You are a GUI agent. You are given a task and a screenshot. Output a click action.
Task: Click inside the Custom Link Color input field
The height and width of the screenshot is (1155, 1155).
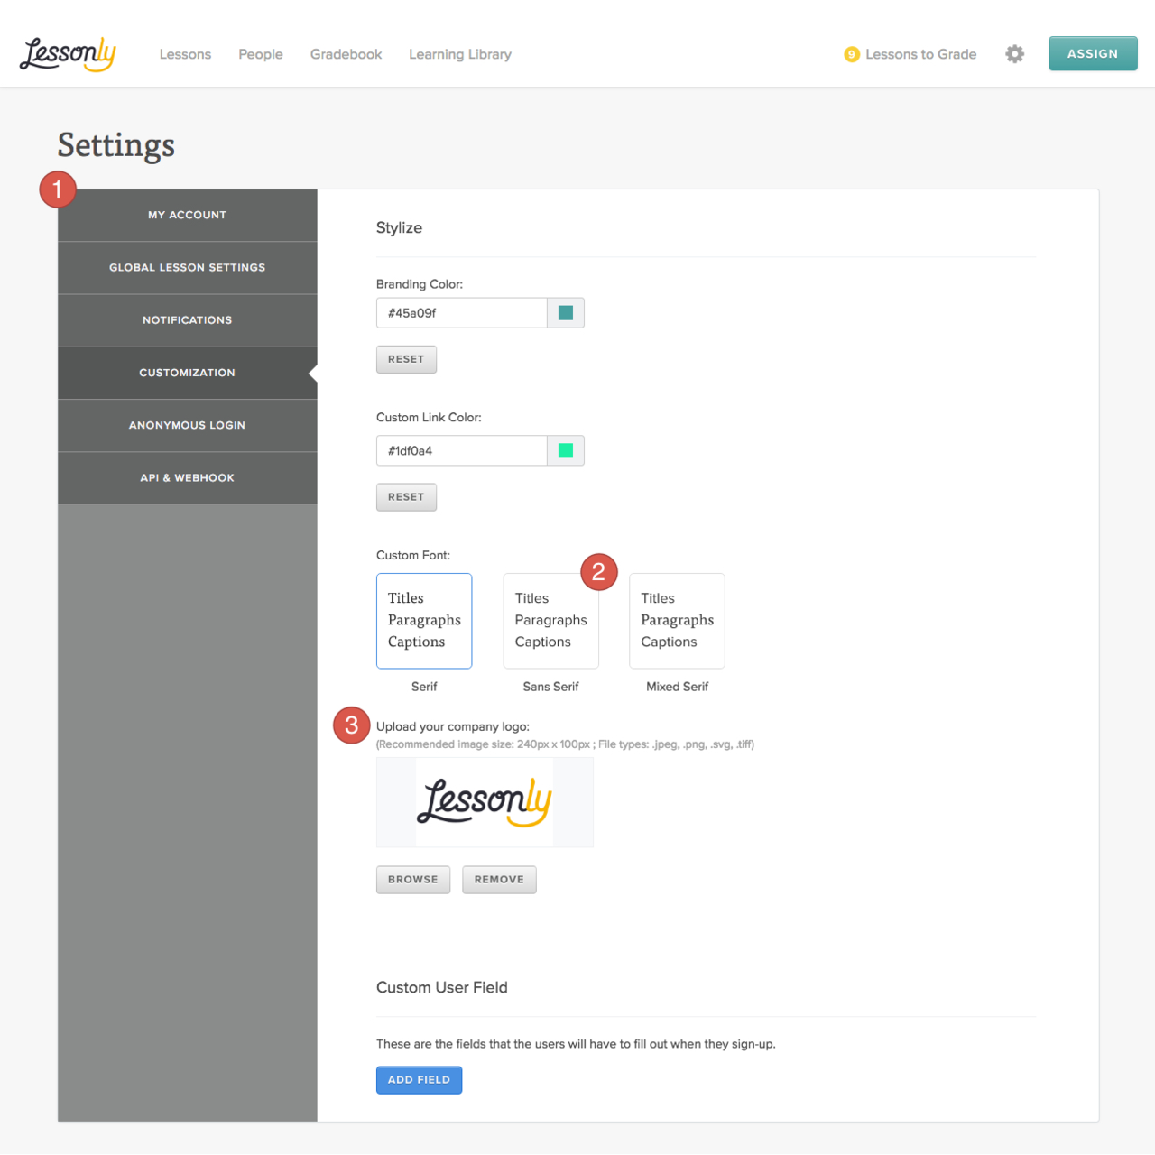(461, 450)
